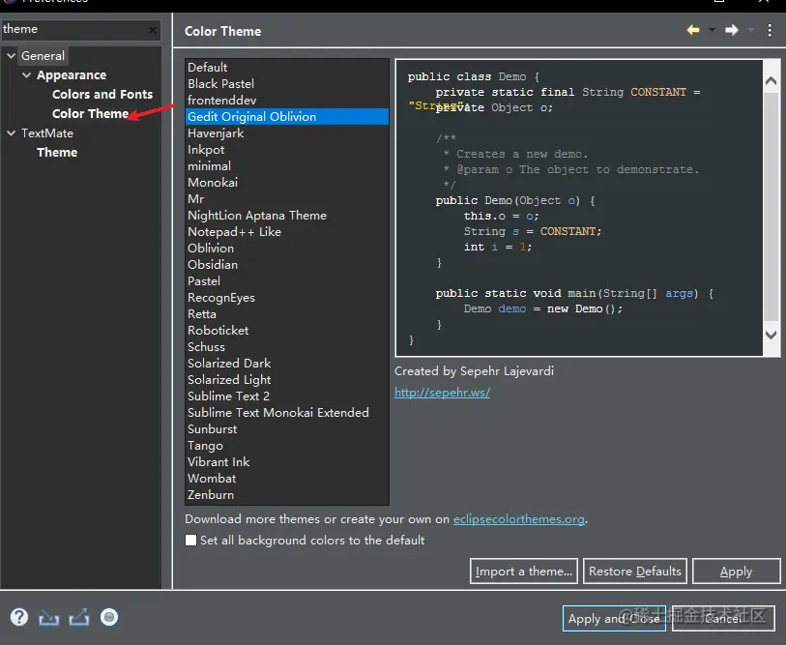Screen dimensions: 786x645
Task: Select the frontenddev theme
Action: coord(287,101)
